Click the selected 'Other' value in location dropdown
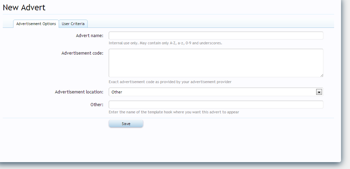This screenshot has height=169, width=350. (117, 92)
